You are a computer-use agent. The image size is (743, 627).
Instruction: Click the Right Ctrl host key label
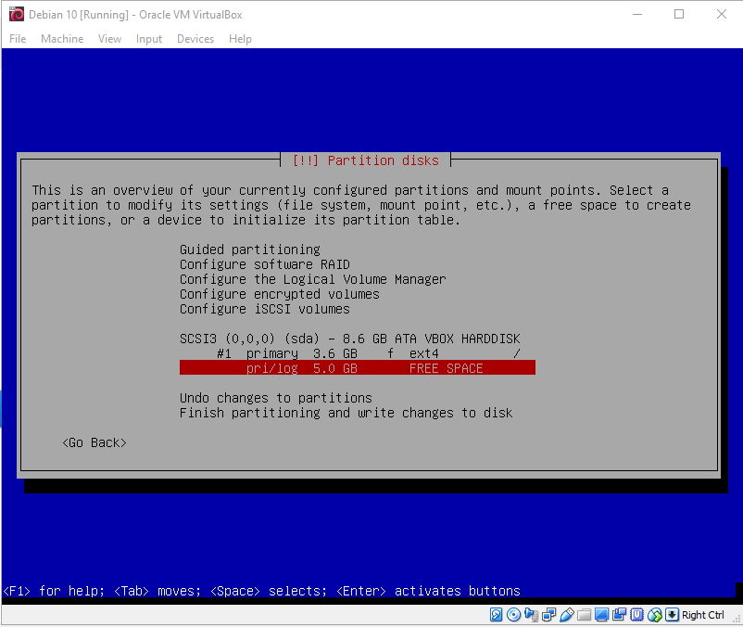point(703,615)
